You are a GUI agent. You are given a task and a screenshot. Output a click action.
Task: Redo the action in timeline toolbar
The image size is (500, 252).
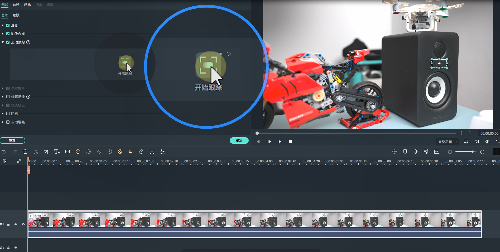(15, 152)
